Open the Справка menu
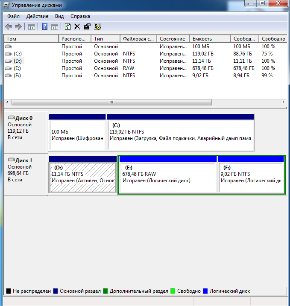 coord(80,16)
